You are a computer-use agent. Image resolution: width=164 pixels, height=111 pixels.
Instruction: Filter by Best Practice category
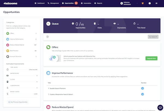point(21,51)
